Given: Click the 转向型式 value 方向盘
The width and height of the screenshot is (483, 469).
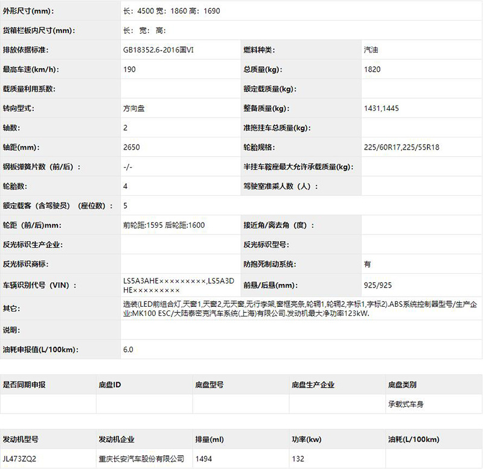Looking at the screenshot, I should point(133,109).
